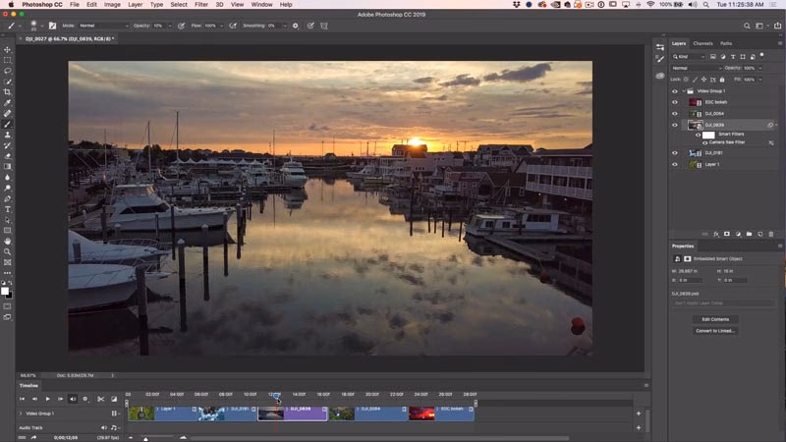This screenshot has height=442, width=786.
Task: Select the Crop tool
Action: point(8,92)
